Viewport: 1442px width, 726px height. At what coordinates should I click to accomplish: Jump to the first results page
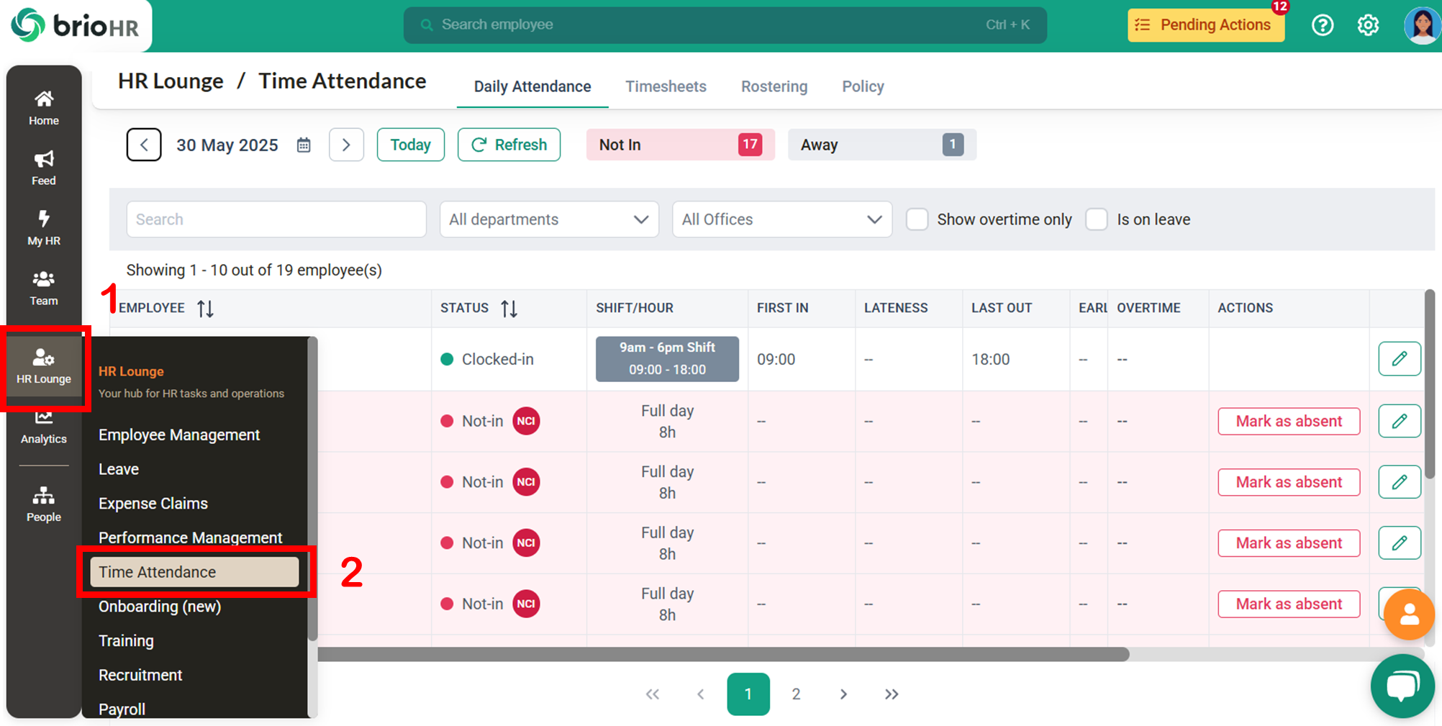(653, 694)
